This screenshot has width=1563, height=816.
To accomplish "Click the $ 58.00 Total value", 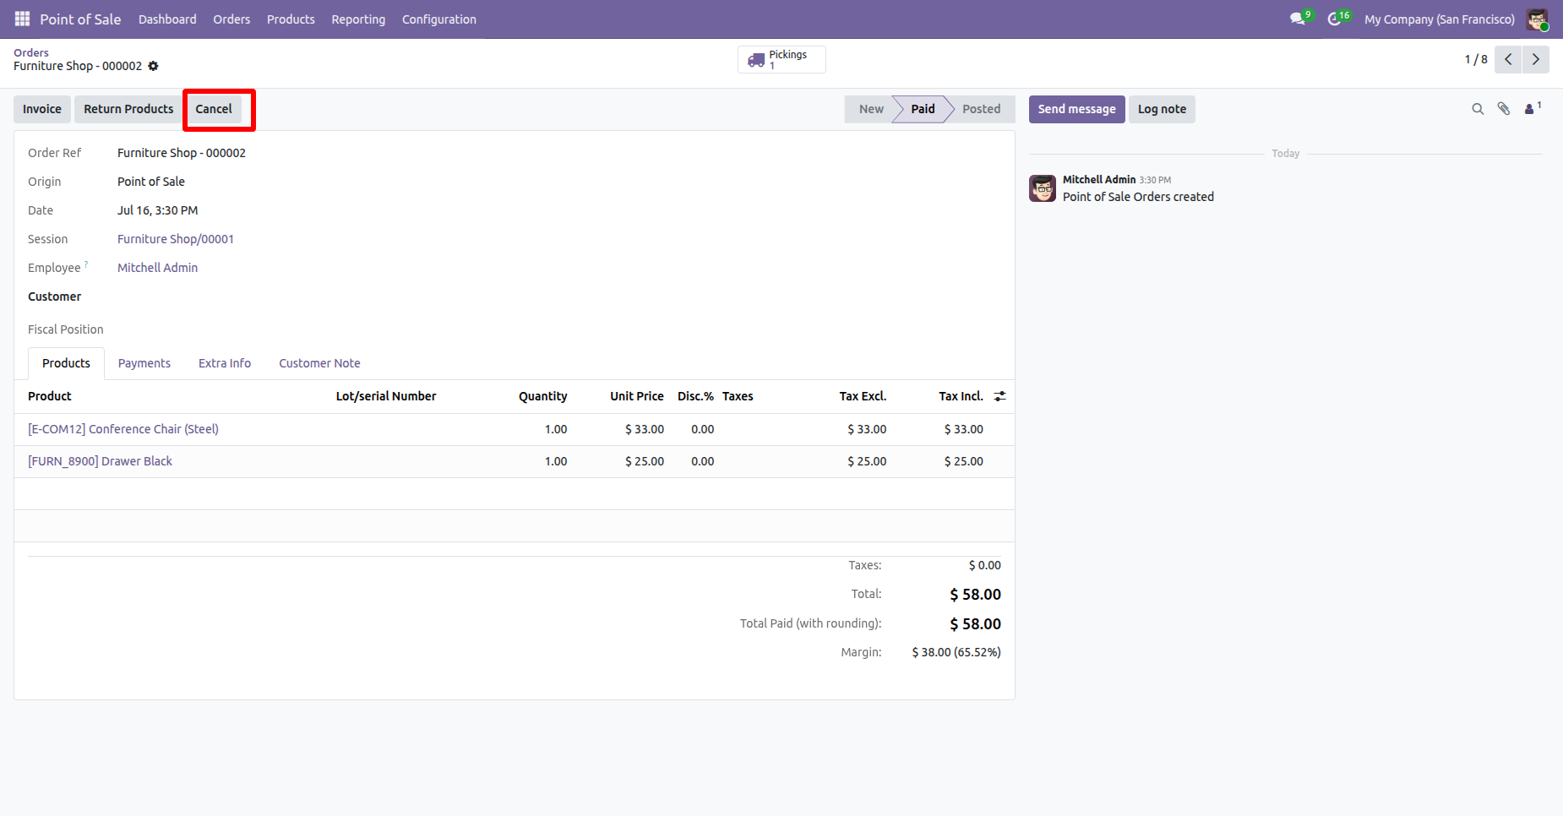I will click(975, 595).
